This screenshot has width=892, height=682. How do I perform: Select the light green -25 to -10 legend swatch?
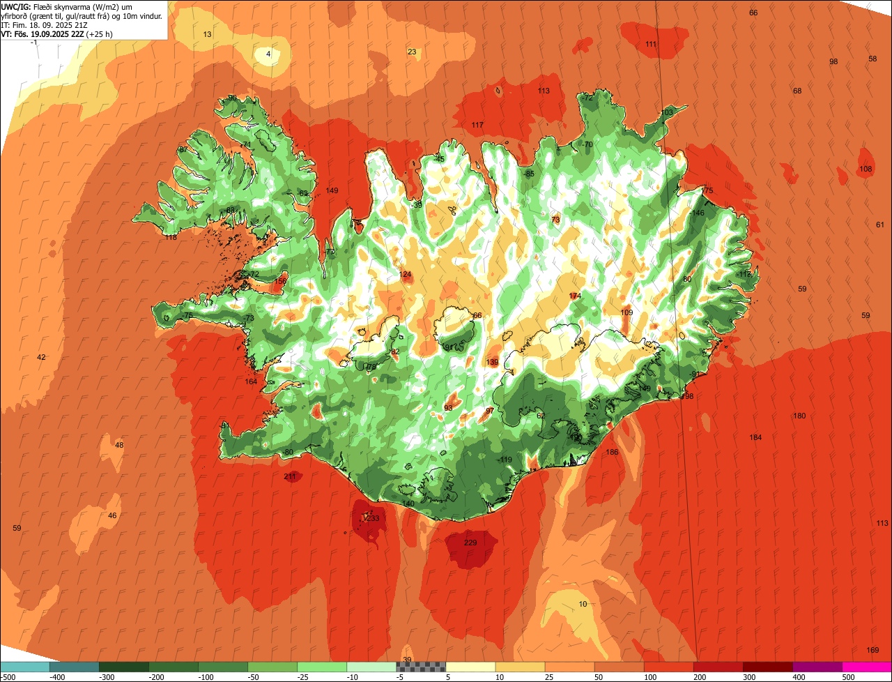pos(322,667)
